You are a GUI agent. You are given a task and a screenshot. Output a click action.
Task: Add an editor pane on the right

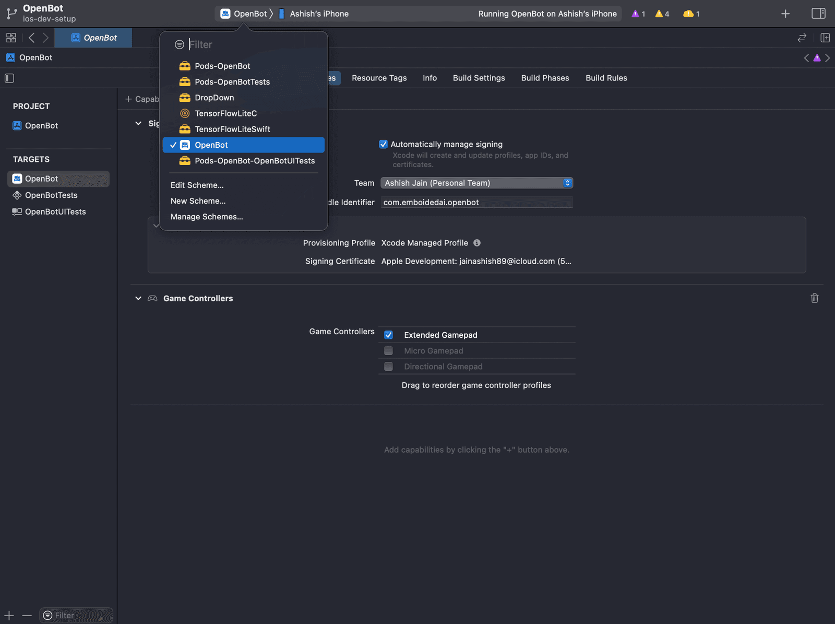coord(825,38)
